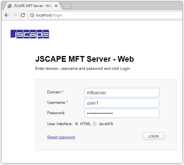The width and height of the screenshot is (184, 165).
Task: View site information icon beside localhost
Action: coord(32,15)
